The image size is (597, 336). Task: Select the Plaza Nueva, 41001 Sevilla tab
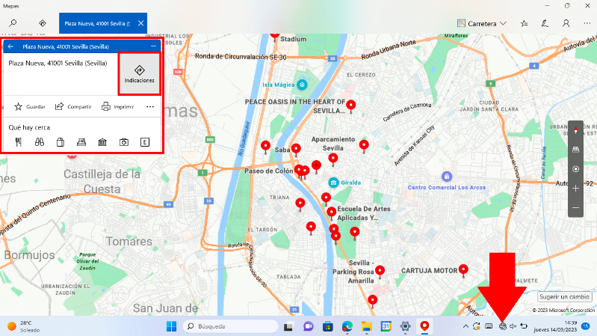click(x=96, y=23)
